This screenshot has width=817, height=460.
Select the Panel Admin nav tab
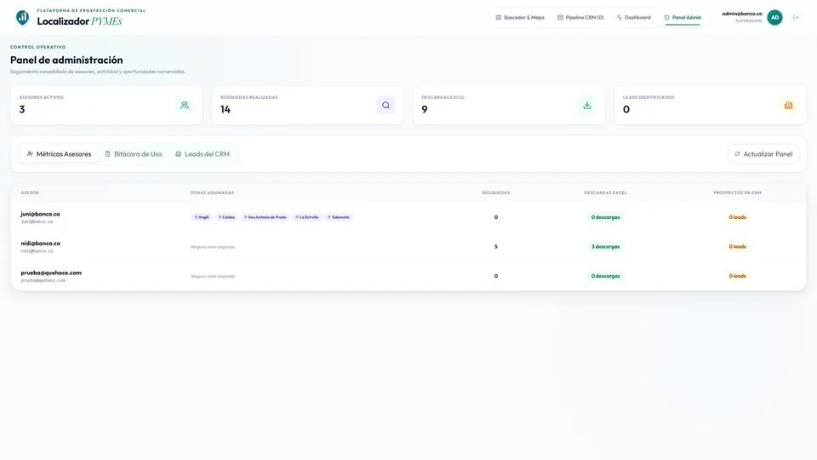(x=683, y=17)
